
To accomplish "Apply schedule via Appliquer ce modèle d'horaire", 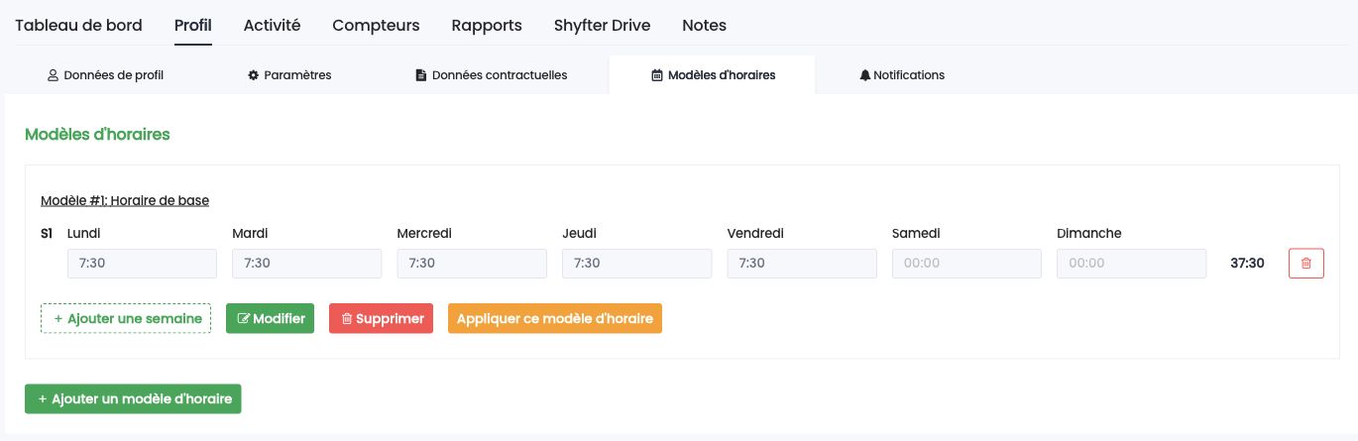I will pyautogui.click(x=555, y=318).
